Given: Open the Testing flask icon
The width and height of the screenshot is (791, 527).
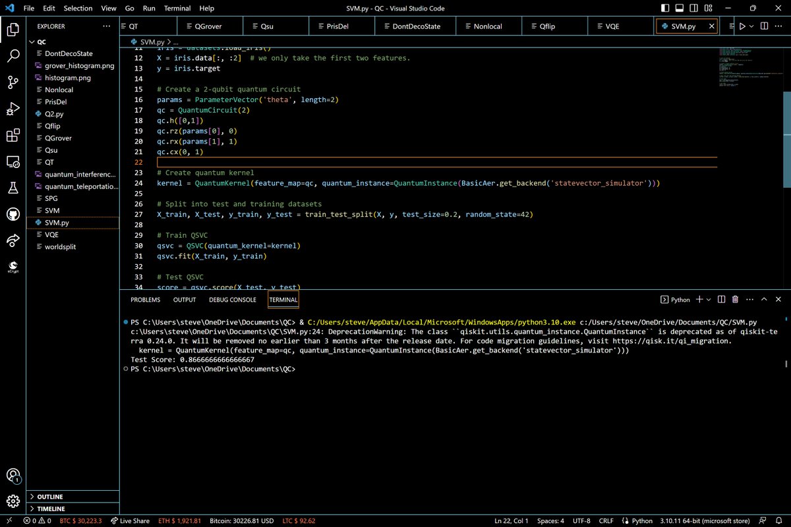Looking at the screenshot, I should pos(13,188).
